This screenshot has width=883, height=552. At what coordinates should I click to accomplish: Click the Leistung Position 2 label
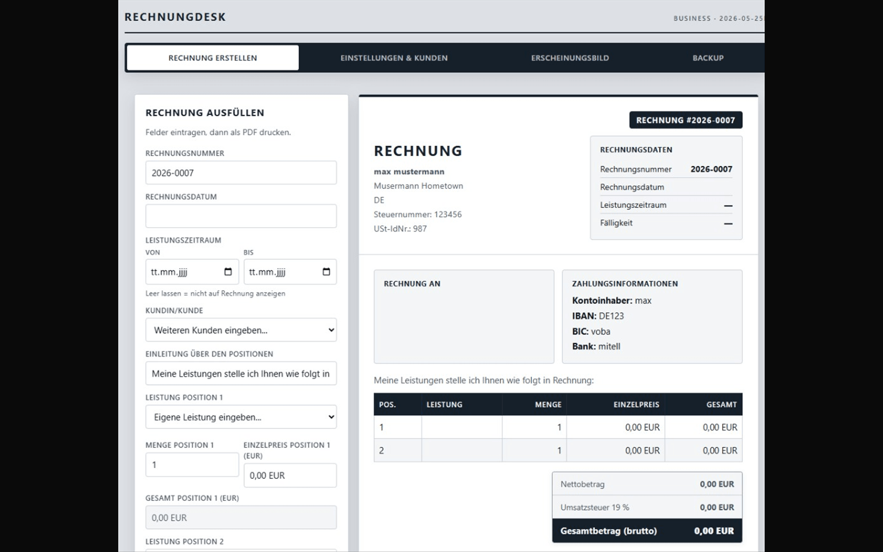click(184, 542)
